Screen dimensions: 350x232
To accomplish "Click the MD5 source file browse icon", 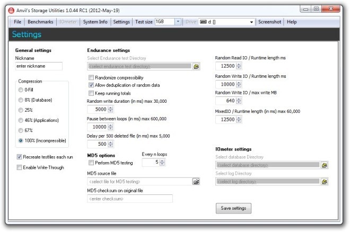I will click(196, 182).
